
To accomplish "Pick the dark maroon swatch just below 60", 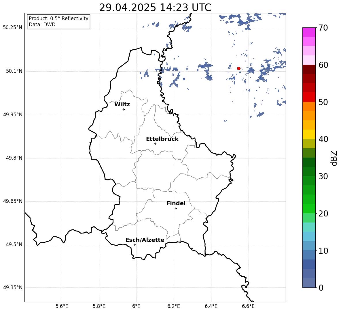I will point(309,69).
